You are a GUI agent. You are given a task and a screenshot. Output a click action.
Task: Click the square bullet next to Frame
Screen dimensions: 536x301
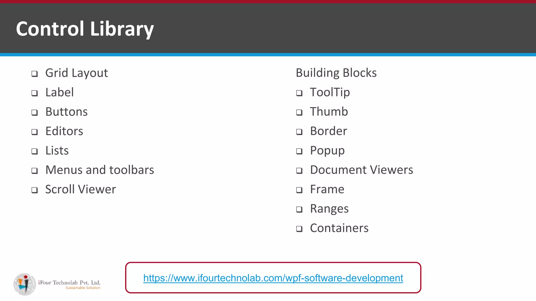coord(299,190)
